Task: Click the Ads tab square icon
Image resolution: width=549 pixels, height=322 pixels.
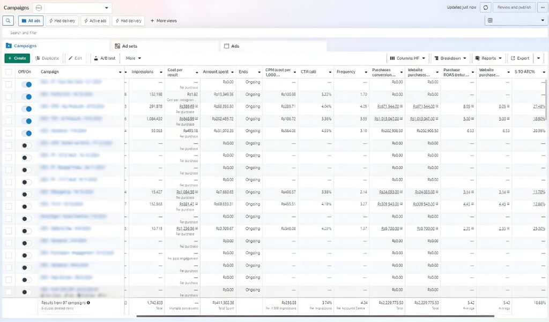Action: tap(227, 46)
